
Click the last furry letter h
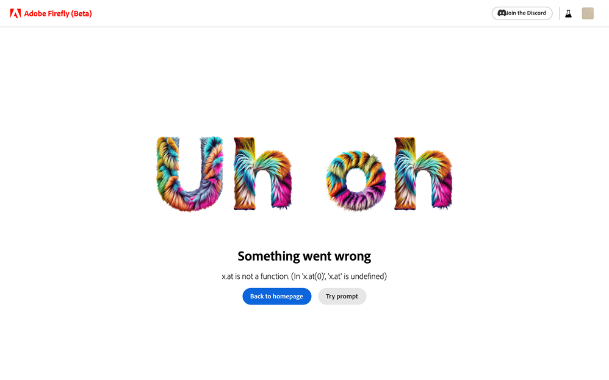coord(422,174)
